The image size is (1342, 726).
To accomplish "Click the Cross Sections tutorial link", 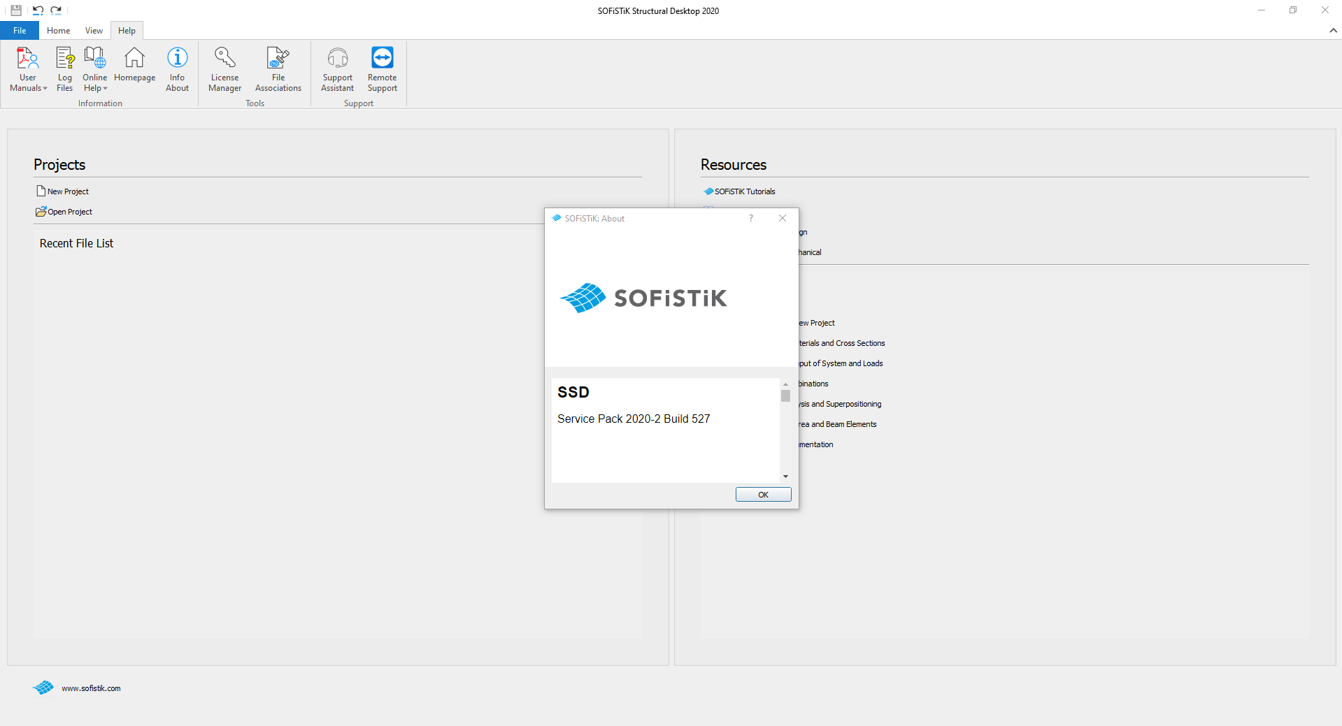I will 841,343.
